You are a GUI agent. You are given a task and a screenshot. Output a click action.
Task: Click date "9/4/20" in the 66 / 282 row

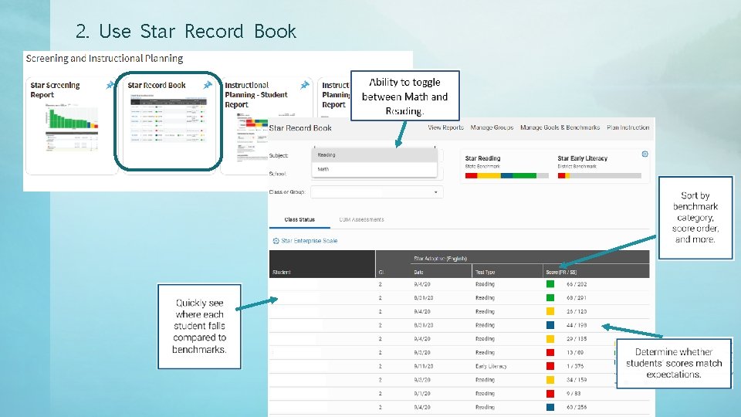(422, 284)
